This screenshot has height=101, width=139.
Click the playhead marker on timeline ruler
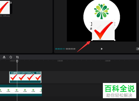point(17,61)
